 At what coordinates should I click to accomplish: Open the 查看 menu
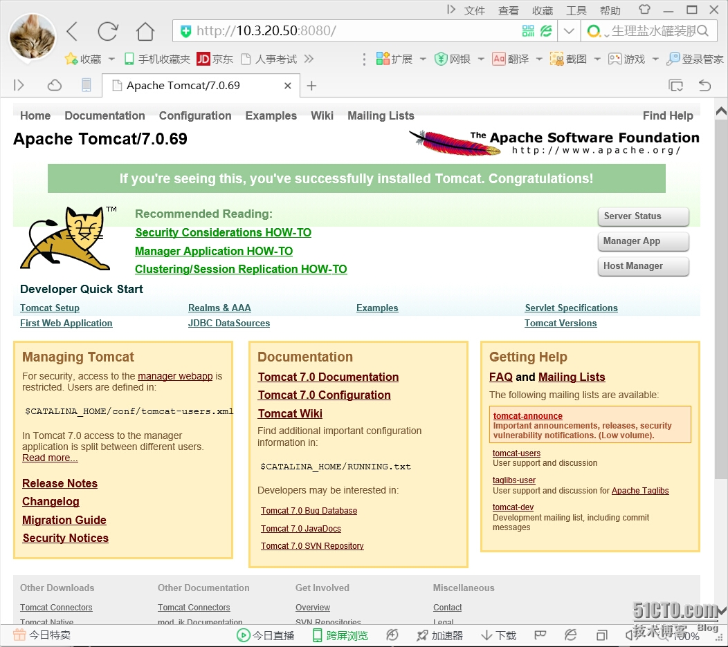(x=509, y=10)
